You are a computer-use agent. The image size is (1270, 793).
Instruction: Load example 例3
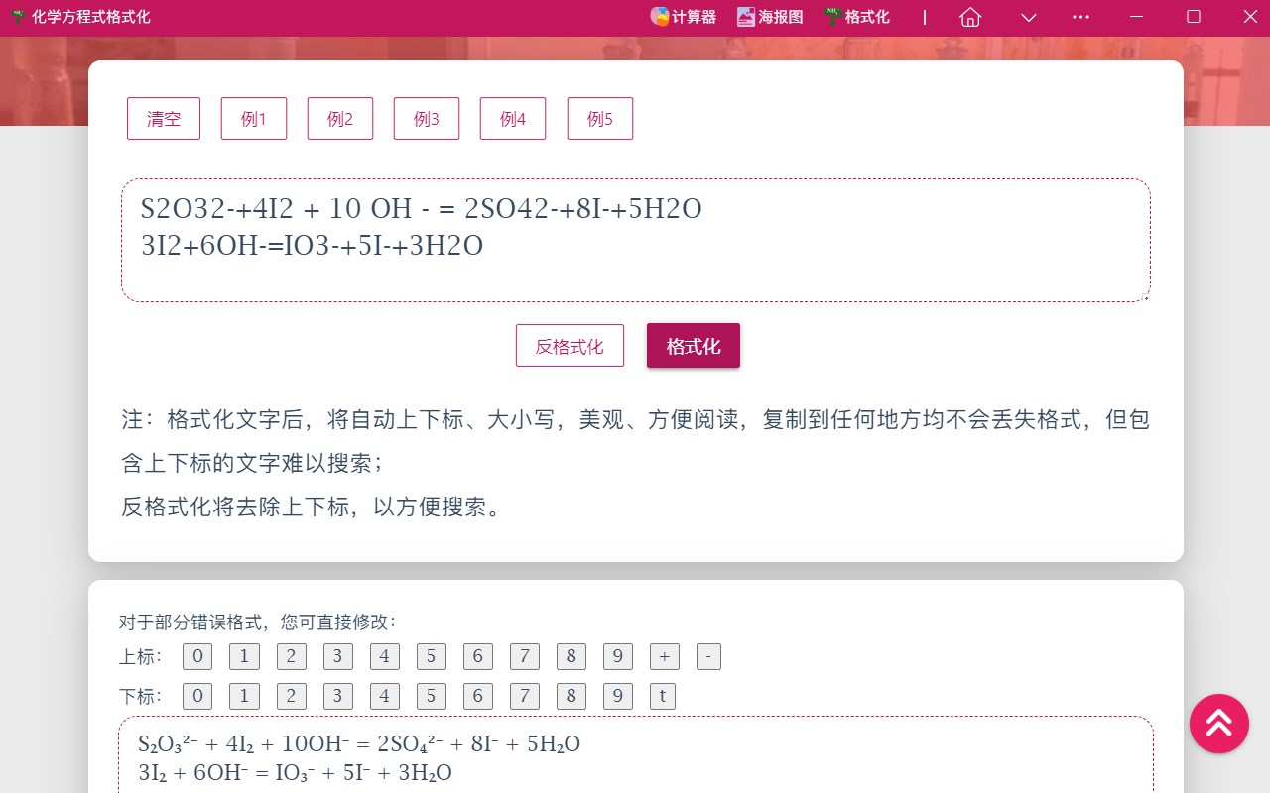point(427,119)
